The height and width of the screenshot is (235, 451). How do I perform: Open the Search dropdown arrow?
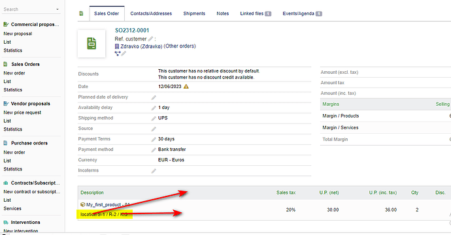(58, 10)
